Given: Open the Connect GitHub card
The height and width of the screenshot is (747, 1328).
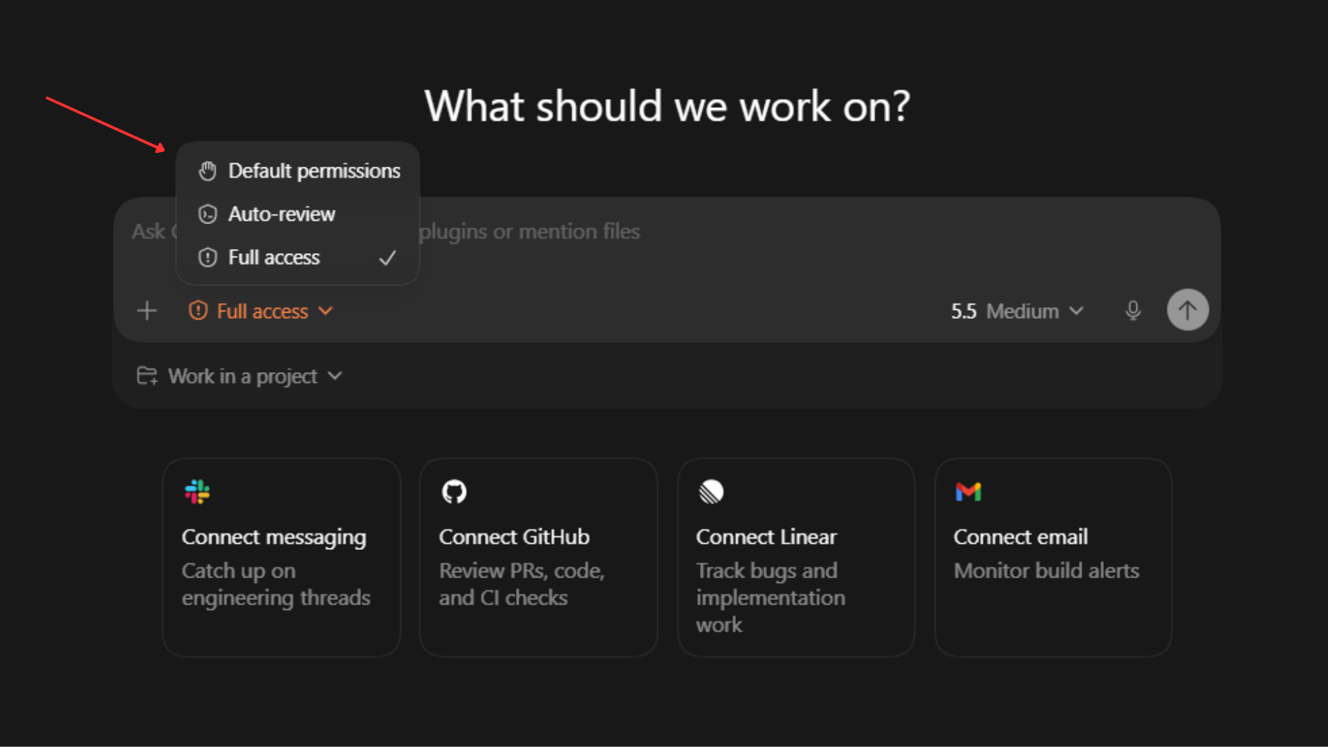Looking at the screenshot, I should (538, 557).
